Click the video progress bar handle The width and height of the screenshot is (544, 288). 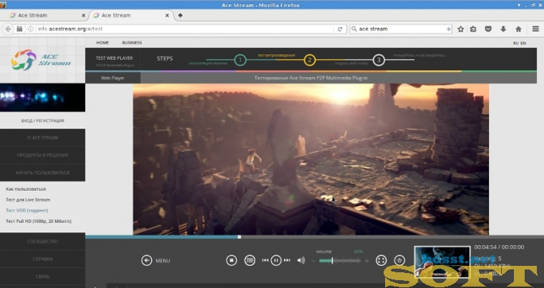pos(239,237)
